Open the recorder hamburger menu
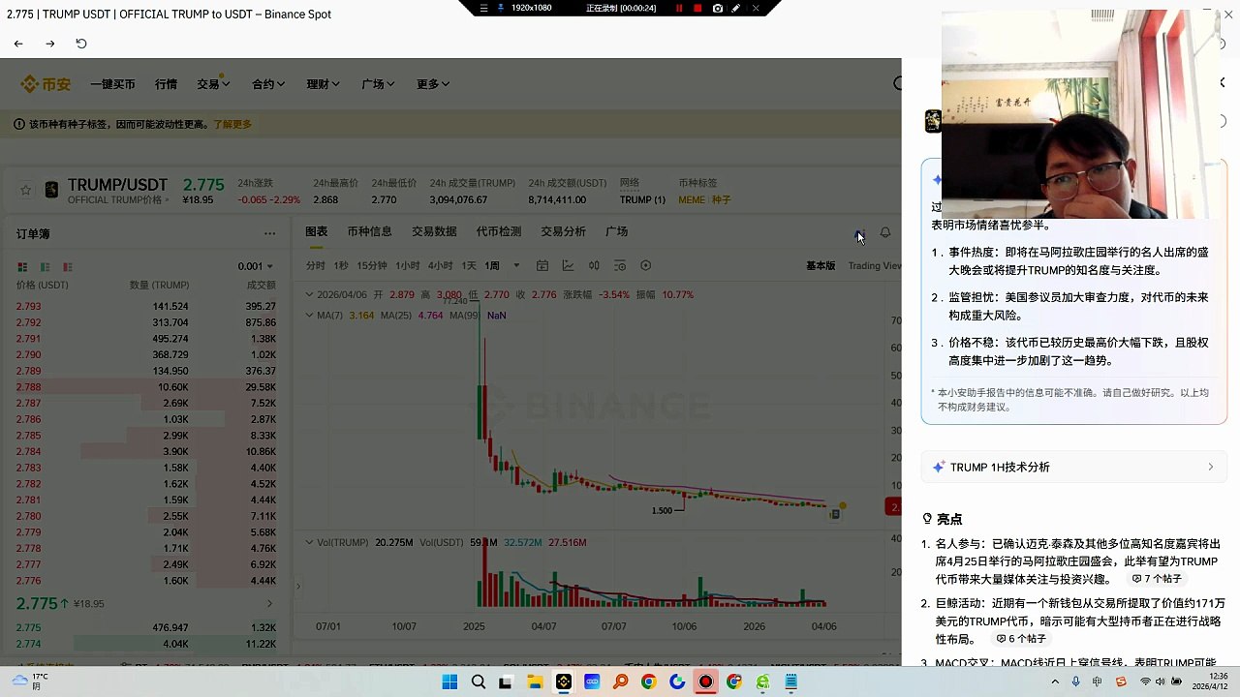The height and width of the screenshot is (697, 1240). tap(483, 8)
